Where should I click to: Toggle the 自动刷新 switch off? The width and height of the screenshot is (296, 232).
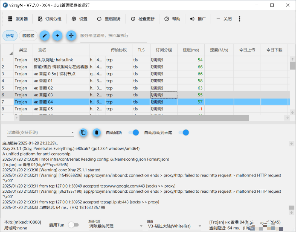[x=133, y=132]
